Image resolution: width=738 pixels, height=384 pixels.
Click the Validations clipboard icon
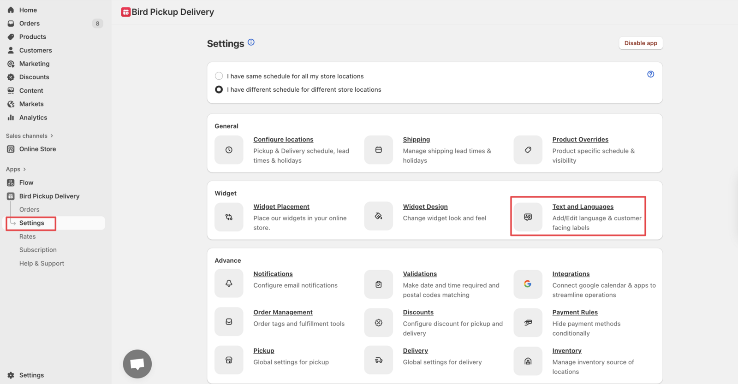[378, 284]
